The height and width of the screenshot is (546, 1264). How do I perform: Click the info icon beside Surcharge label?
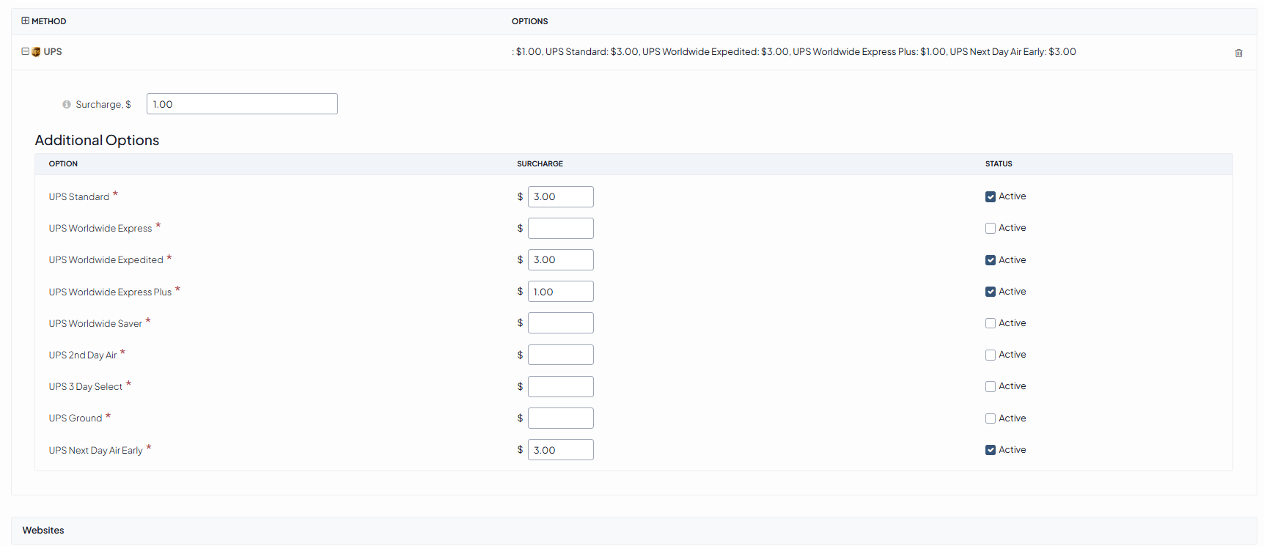click(67, 105)
